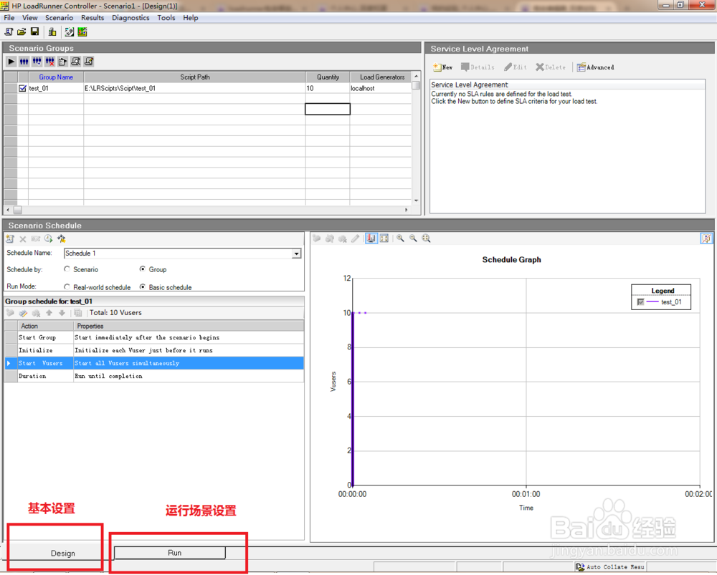Switch to the Run tab
This screenshot has height=575, width=717.
coord(170,553)
